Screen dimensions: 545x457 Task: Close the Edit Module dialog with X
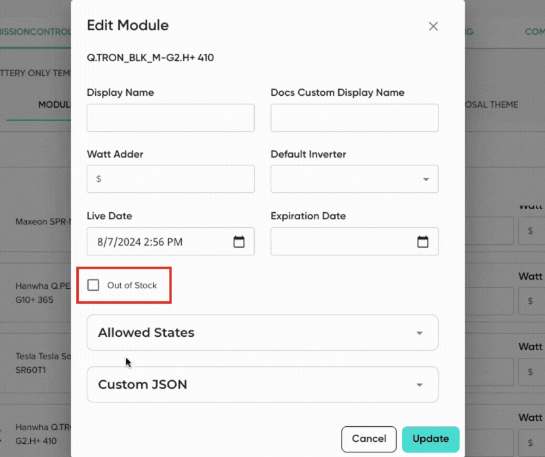[x=433, y=26]
